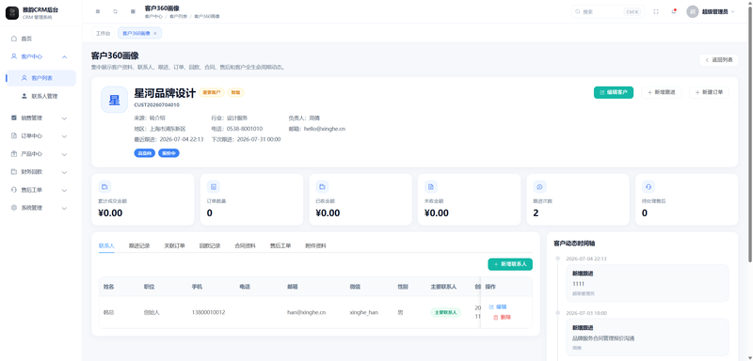
Task: Delete the 韩总 contact row
Action: coord(503,318)
